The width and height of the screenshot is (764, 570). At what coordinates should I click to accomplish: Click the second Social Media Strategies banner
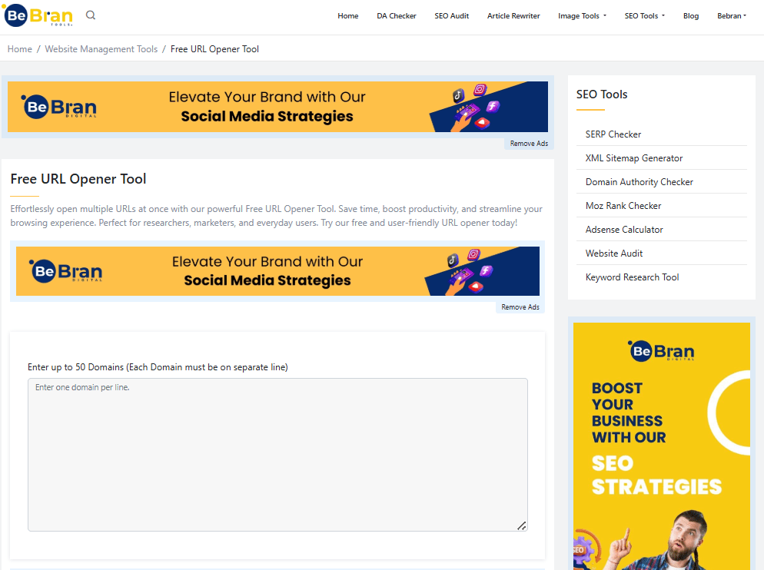click(x=277, y=271)
